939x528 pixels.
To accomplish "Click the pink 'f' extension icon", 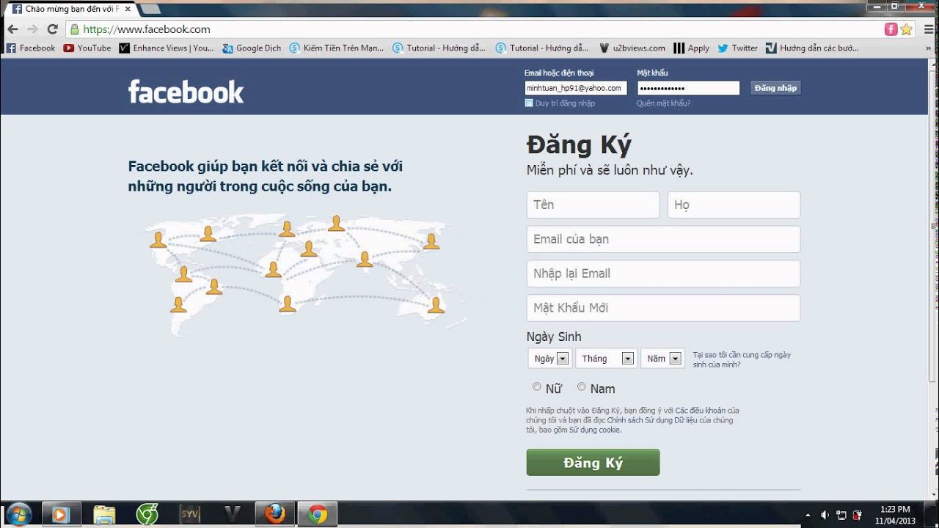I will [x=891, y=29].
